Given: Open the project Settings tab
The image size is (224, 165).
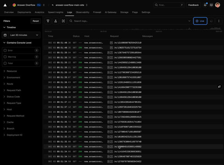Looking at the screenshot, I should pyautogui.click(x=146, y=12).
